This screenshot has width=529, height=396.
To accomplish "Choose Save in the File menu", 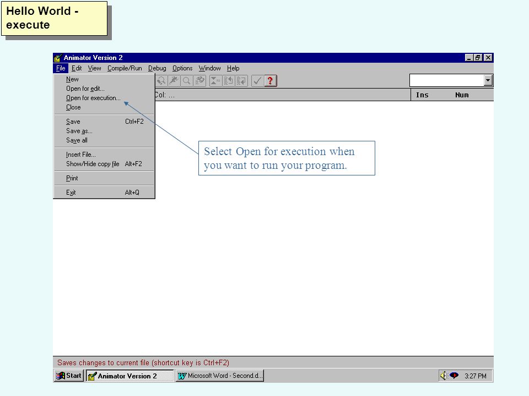I will tap(104, 122).
